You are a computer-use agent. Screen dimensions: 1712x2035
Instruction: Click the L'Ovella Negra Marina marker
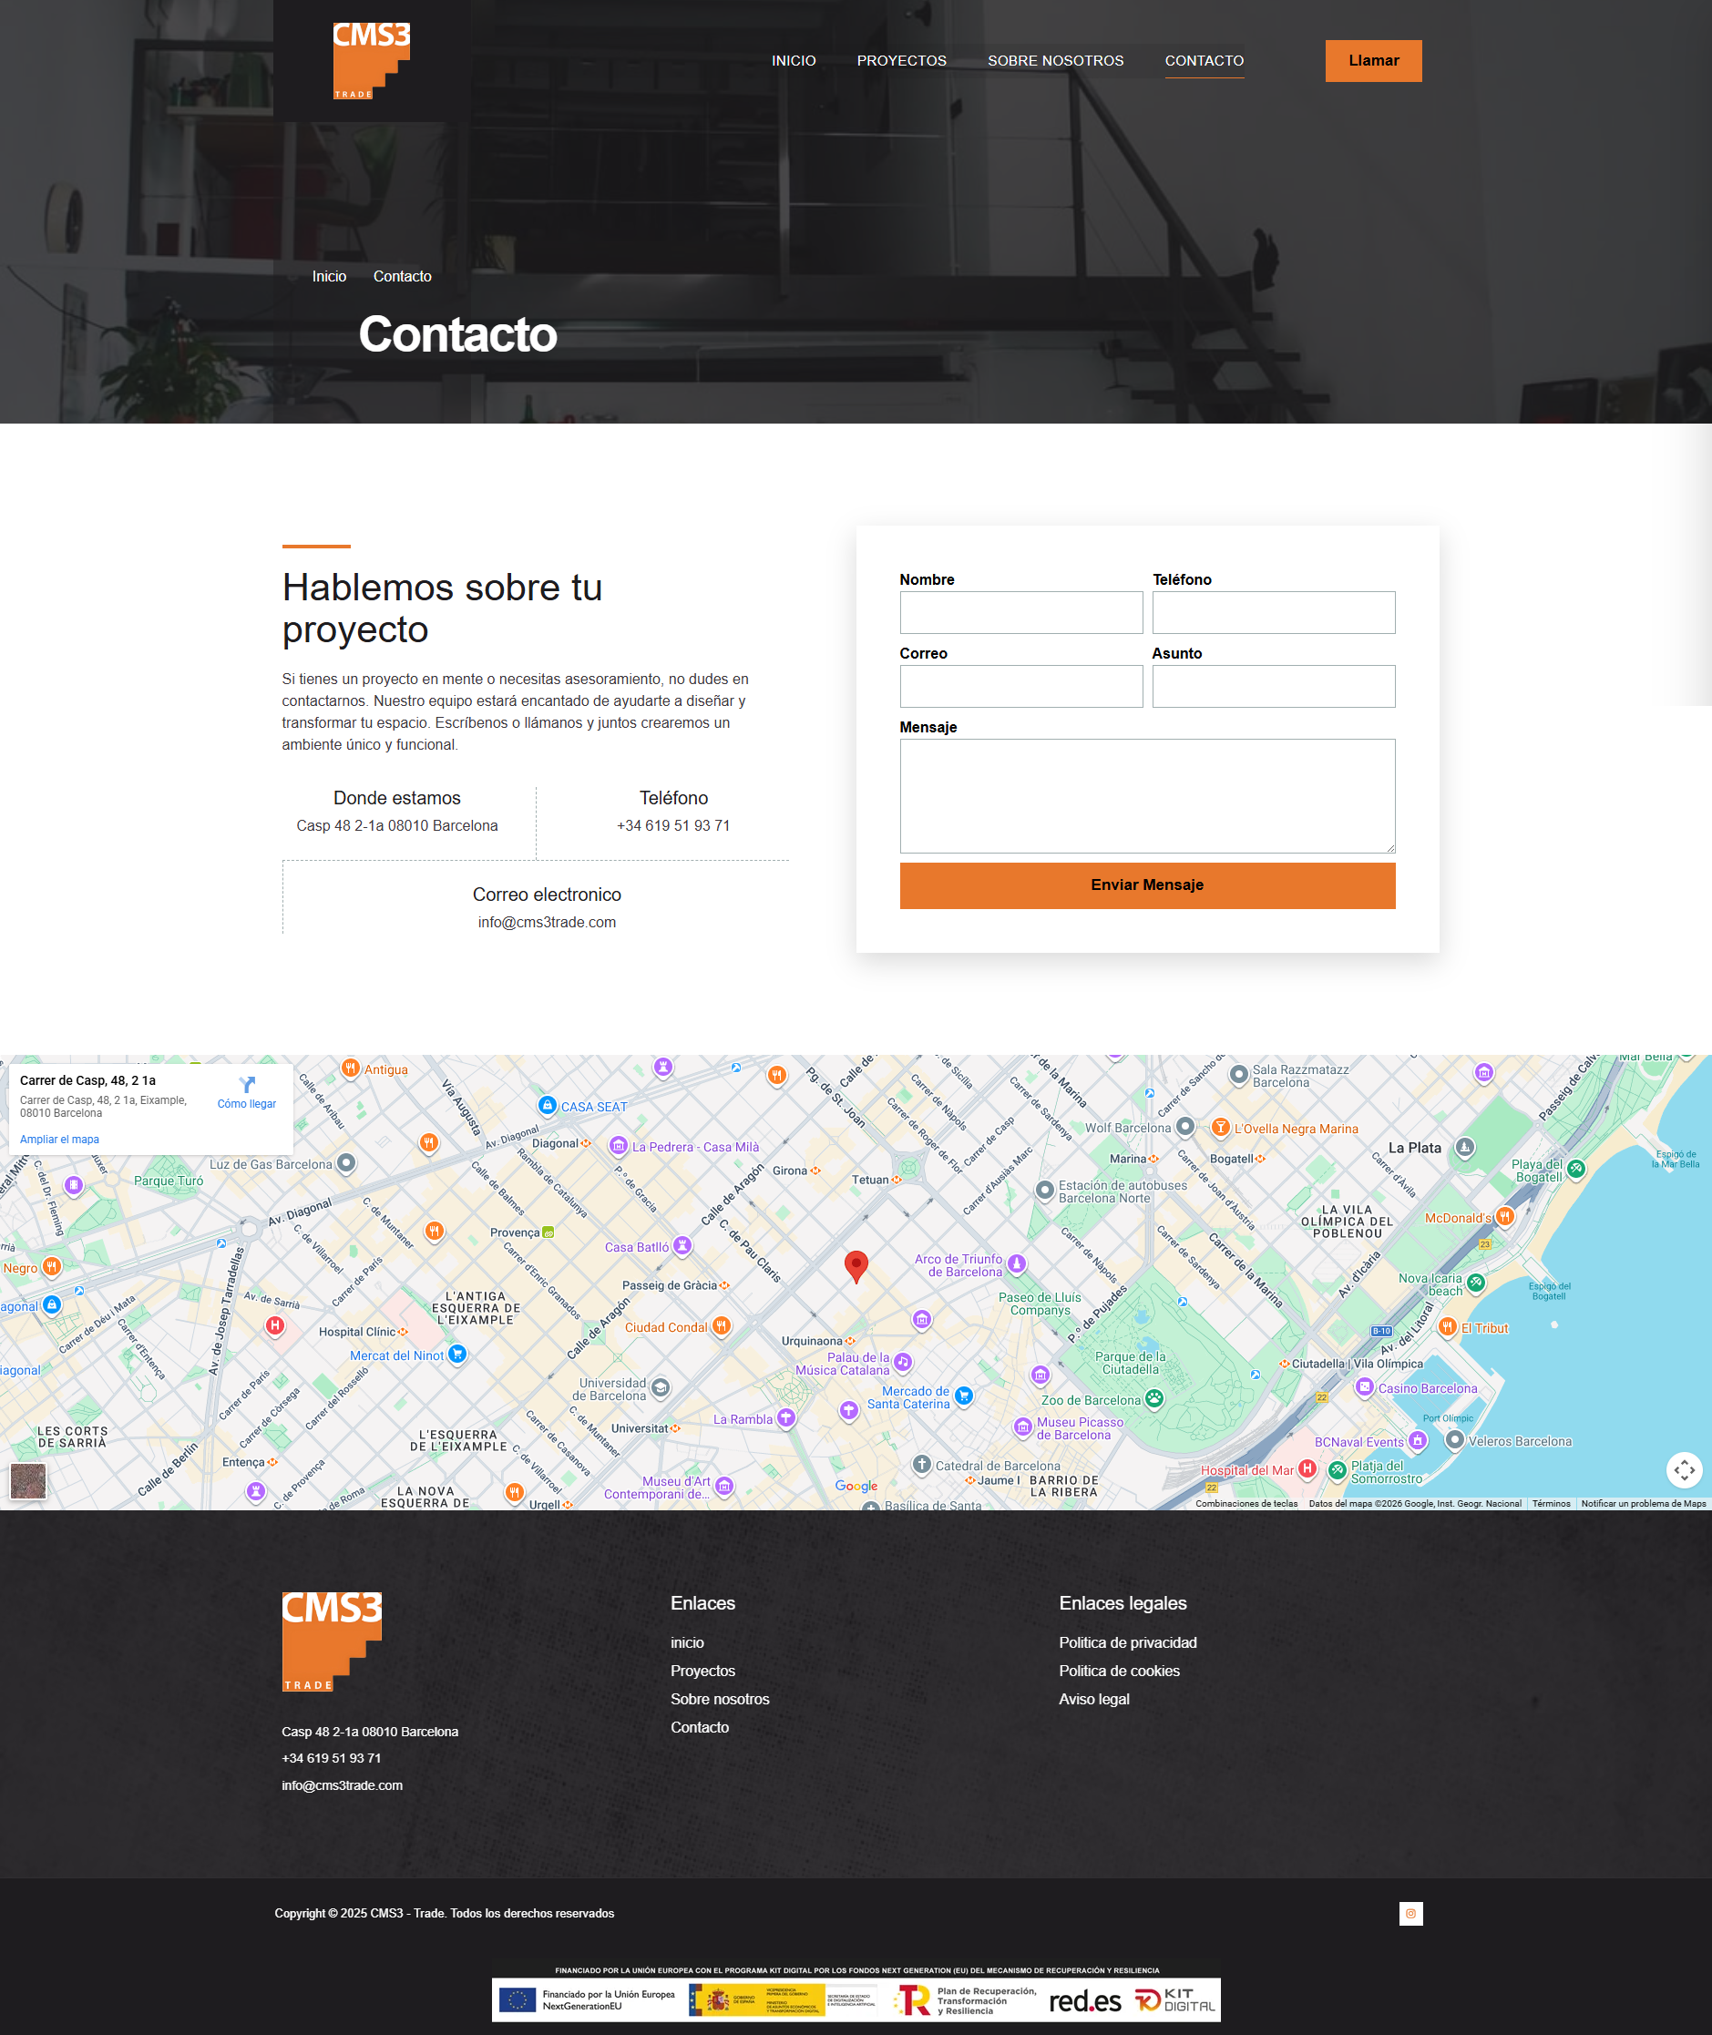tap(1221, 1127)
